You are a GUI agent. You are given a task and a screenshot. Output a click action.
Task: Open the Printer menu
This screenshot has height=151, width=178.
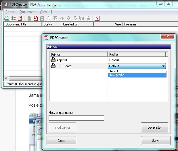click(10, 12)
